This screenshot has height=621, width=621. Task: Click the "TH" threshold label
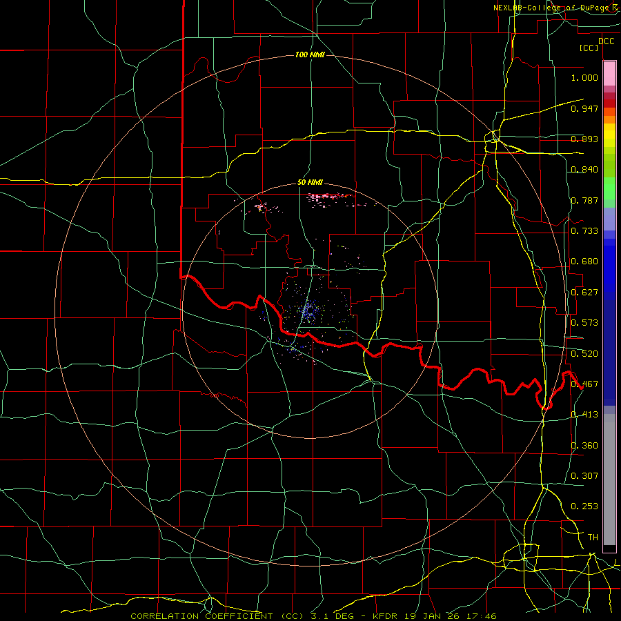coord(593,538)
